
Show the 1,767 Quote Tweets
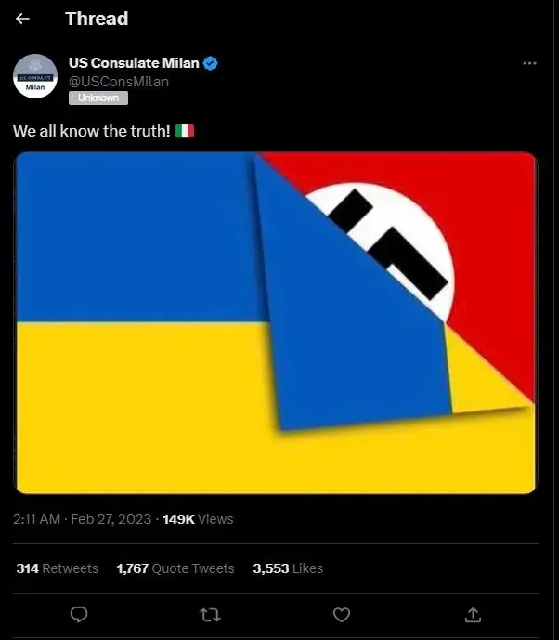(175, 568)
